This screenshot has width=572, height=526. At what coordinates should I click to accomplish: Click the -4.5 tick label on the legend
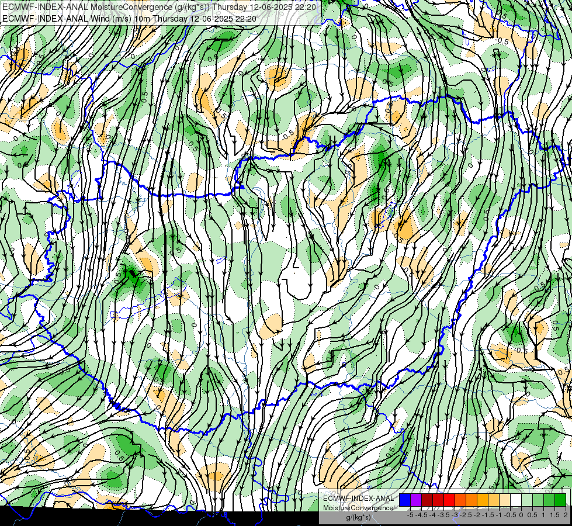point(422,515)
